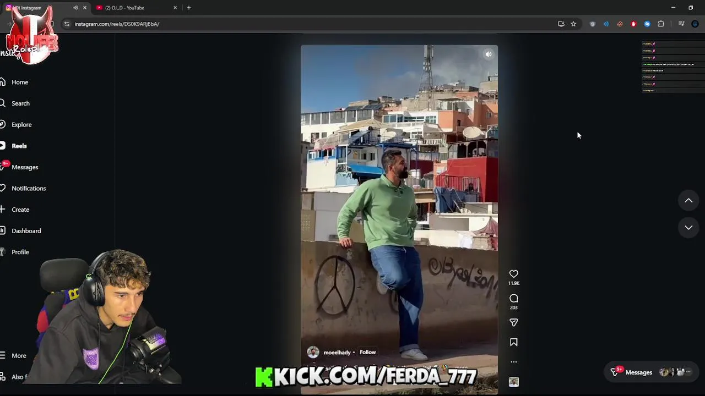Open the reel's audio thumbnail
This screenshot has height=396, width=705.
513,382
